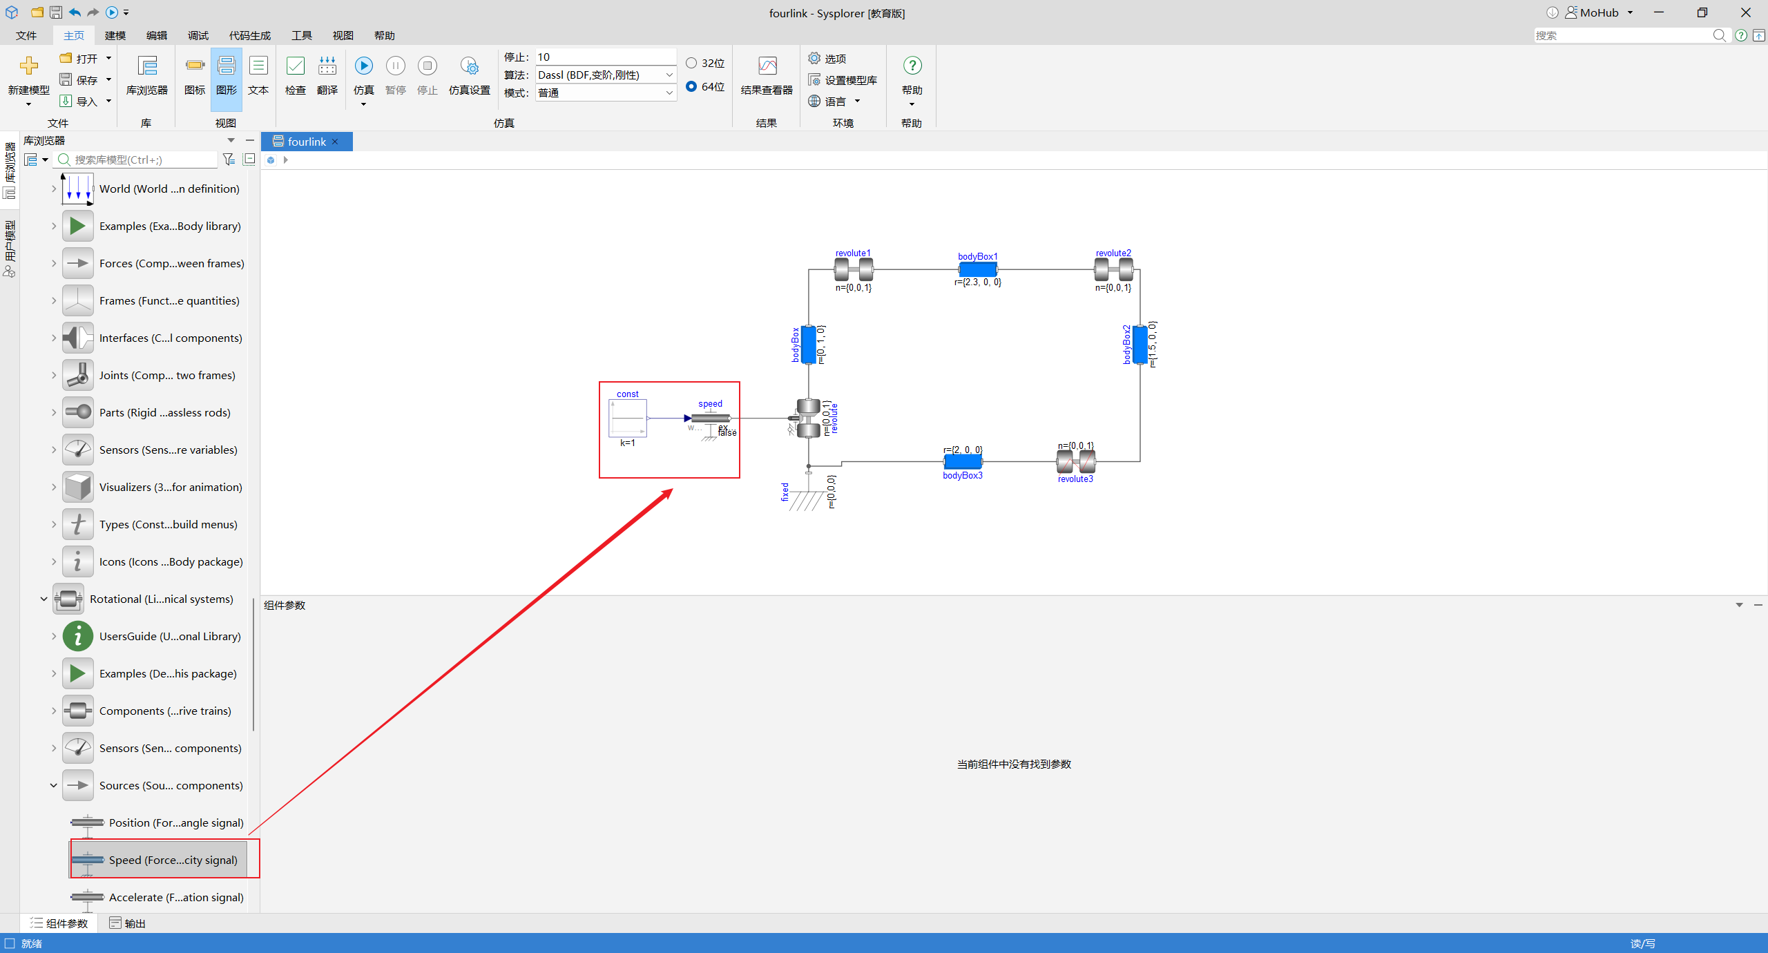Open the 算法 Dassl solver dropdown
1768x953 pixels.
pyautogui.click(x=606, y=75)
